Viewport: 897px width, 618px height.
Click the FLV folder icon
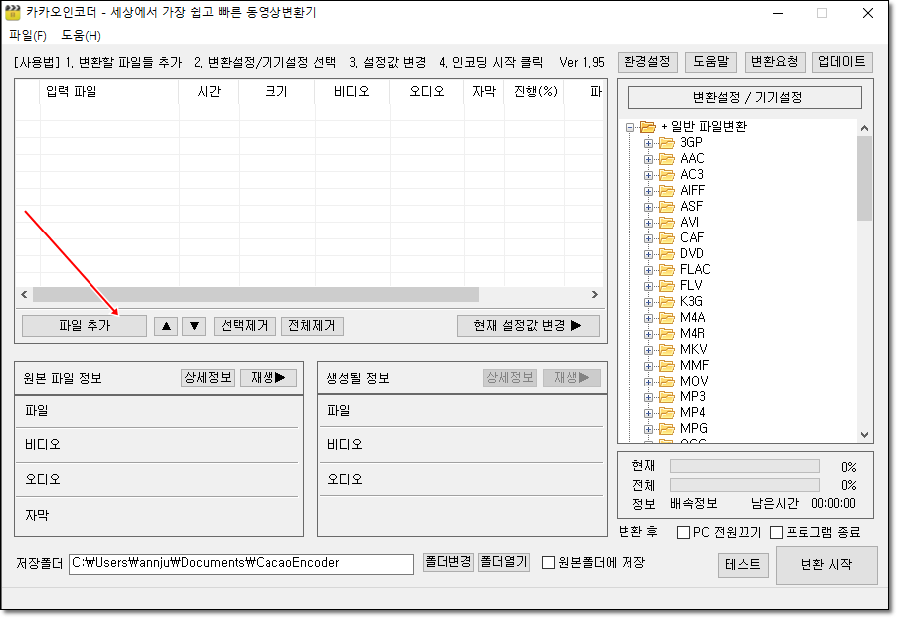coord(667,286)
